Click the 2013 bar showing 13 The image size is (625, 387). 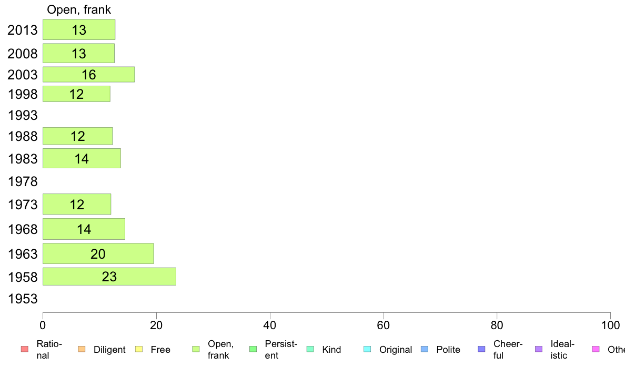79,29
